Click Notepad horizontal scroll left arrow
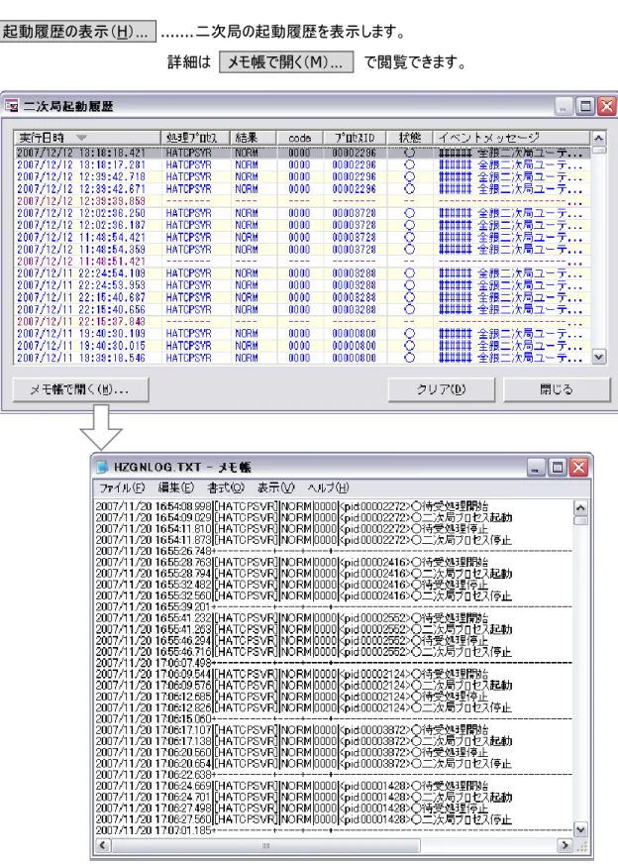 103,845
